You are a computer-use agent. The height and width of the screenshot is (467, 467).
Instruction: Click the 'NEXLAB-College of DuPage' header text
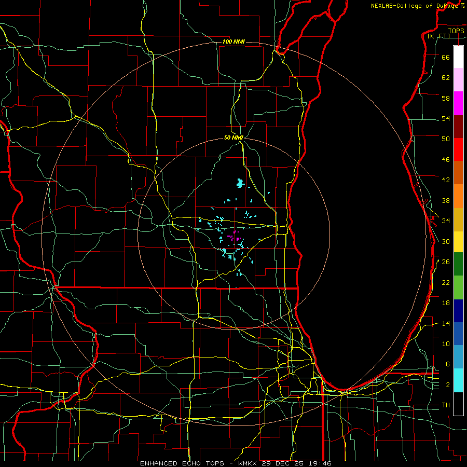tap(414, 6)
